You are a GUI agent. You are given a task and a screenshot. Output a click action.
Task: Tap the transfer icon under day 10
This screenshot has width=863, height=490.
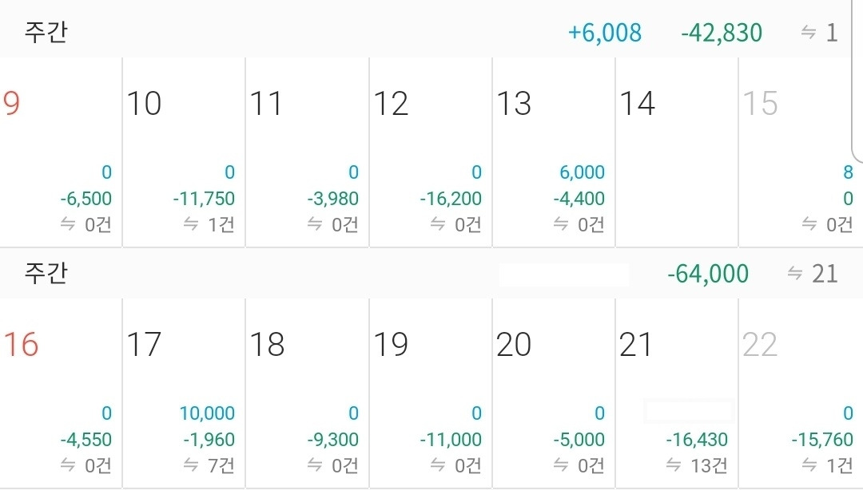[x=191, y=223]
